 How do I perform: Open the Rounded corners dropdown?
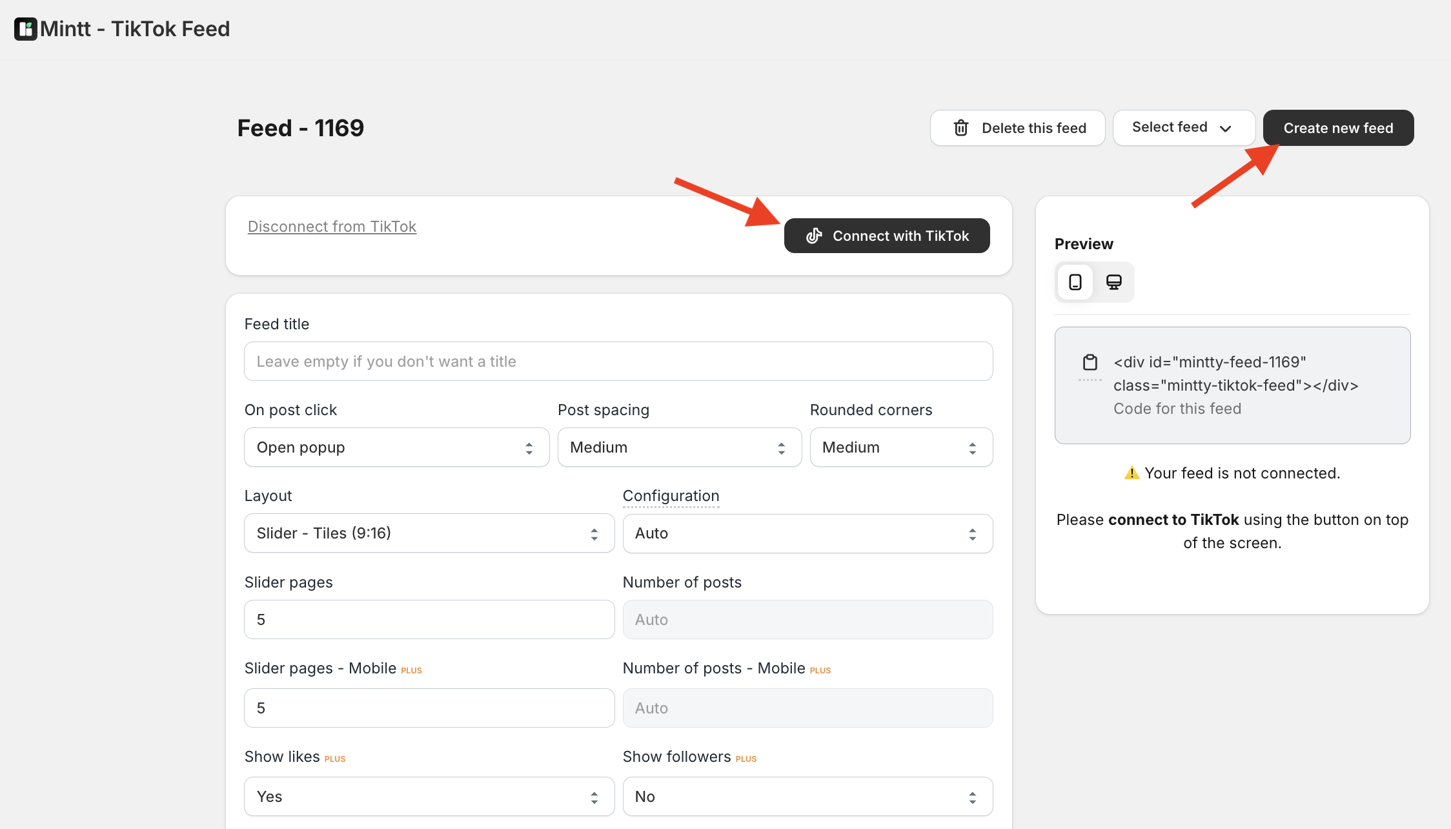click(900, 447)
